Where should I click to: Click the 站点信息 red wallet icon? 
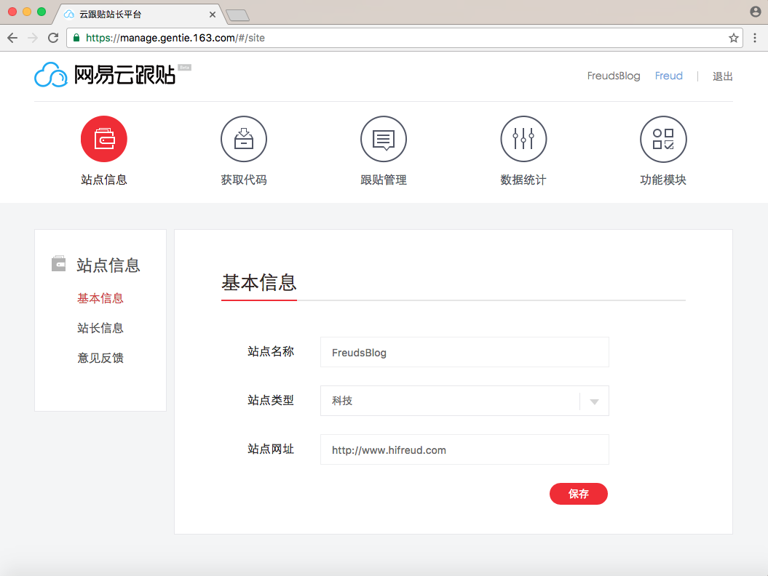tap(104, 139)
